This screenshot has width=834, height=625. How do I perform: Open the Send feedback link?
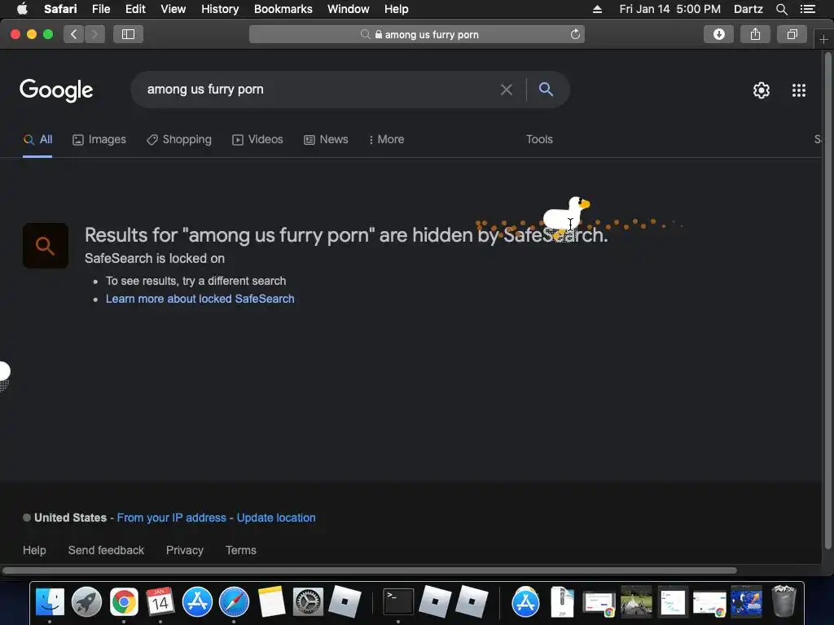click(106, 550)
